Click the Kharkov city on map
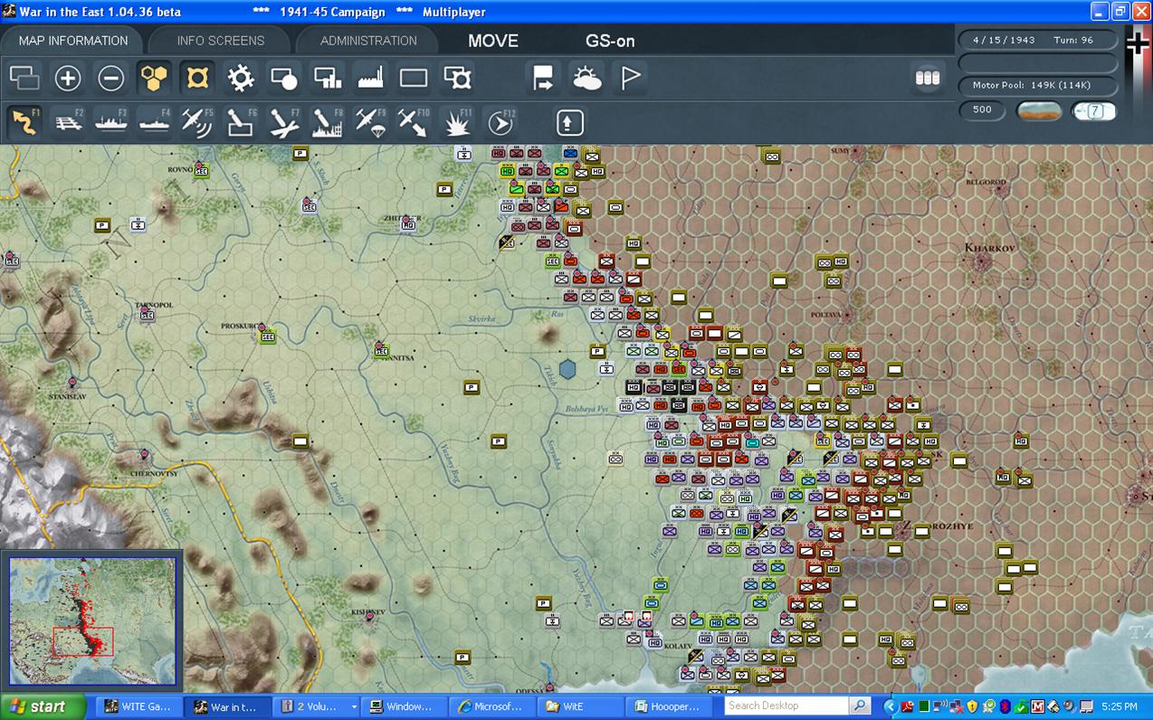1153x720 pixels. pyautogui.click(x=984, y=262)
